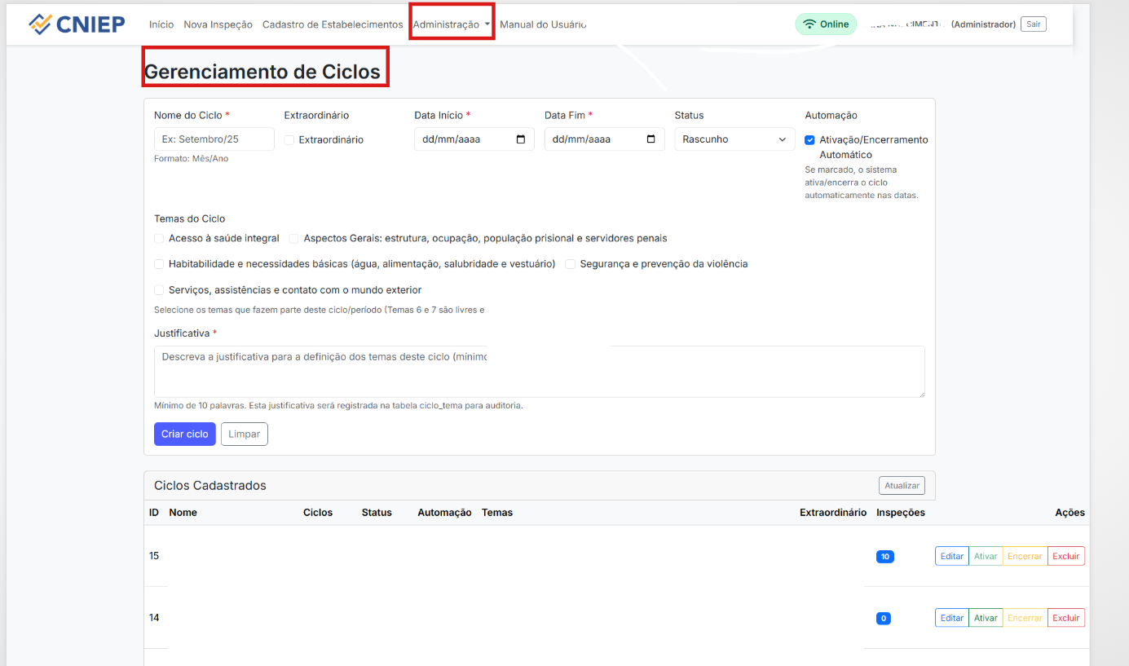Click Excluir for cycle ID 14
The width and height of the screenshot is (1129, 666).
click(x=1065, y=618)
